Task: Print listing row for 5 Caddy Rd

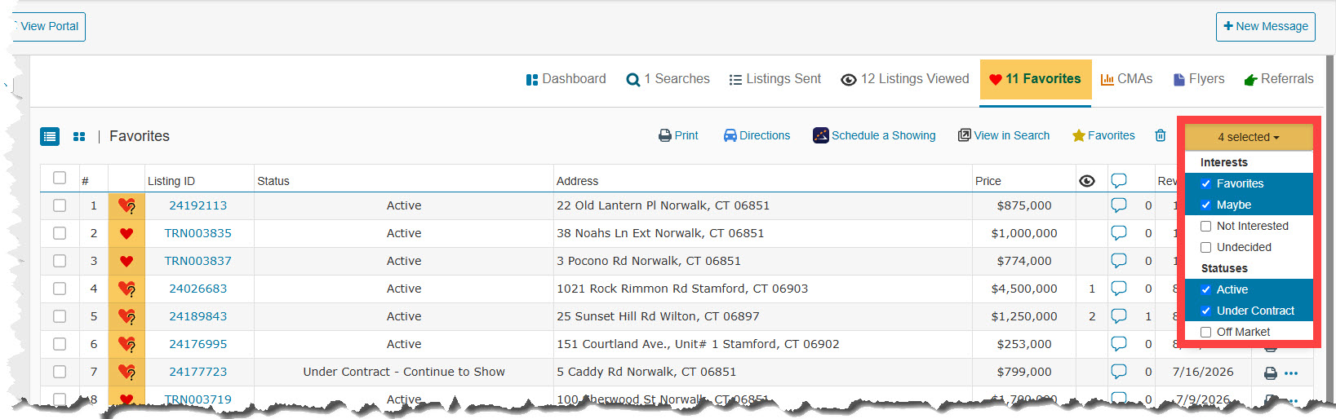Action: click(1271, 373)
